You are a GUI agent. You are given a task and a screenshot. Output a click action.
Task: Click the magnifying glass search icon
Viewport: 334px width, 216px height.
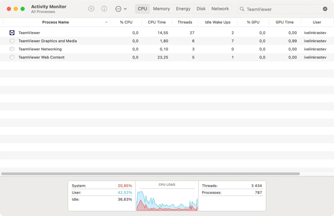pos(242,9)
